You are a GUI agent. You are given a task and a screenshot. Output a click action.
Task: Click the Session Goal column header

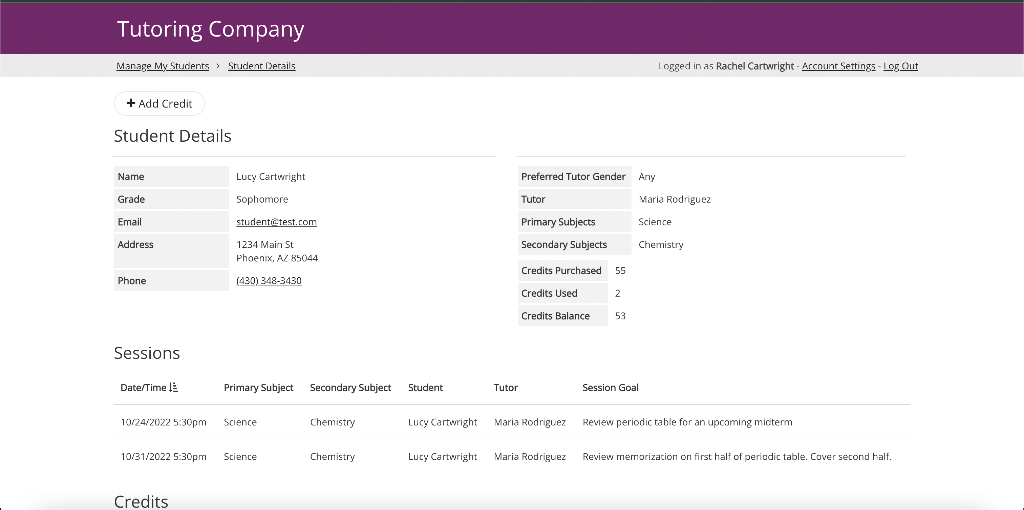click(610, 387)
